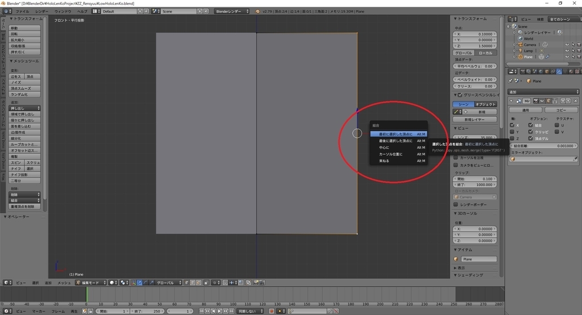This screenshot has height=315, width=582.
Task: Click the pin icon in Properties breadcrumb
Action: tap(510, 81)
